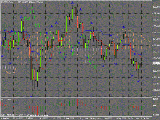The height and width of the screenshot is (120, 160).
Task: Click the 131.169 current price tag
Action: tap(156, 63)
